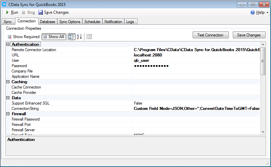Viewport: 271px width, 167px height.
Task: Open the Help dropdown arrow
Action: click(267, 13)
